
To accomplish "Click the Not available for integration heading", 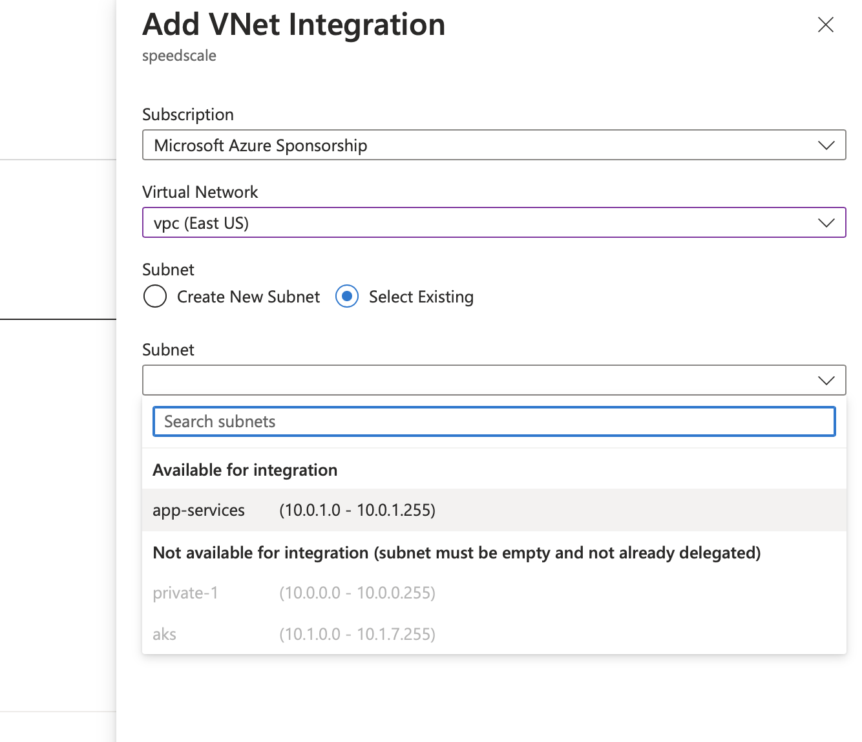I will click(456, 553).
